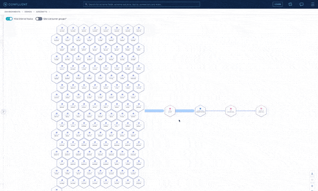Enable the Use consumer groups toggle
318x191 pixels.
[x=39, y=19]
